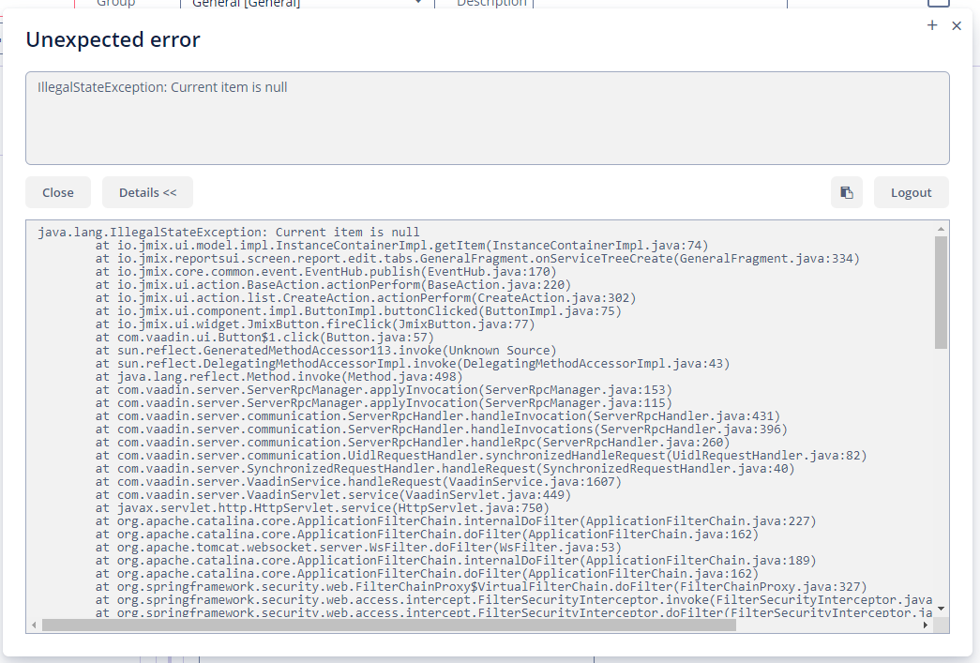Screen dimensions: 980x663
Task: Click the ServerRpcHandler.handleInvocation java:431 line
Action: [438, 416]
